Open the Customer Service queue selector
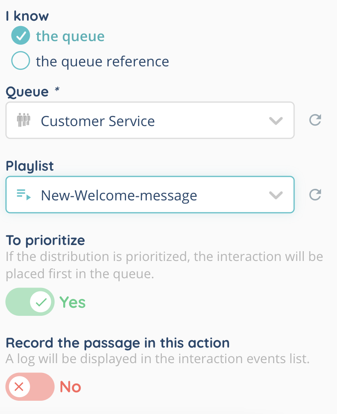This screenshot has width=337, height=414. click(x=146, y=121)
